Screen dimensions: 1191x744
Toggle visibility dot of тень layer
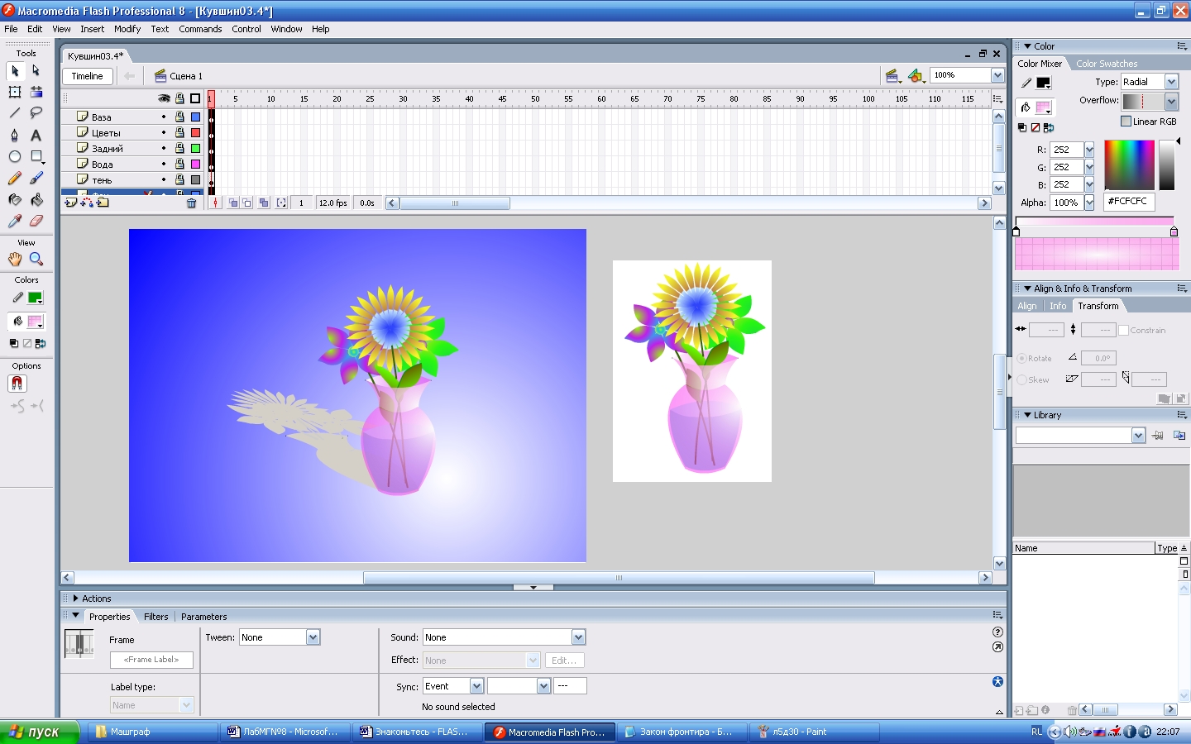click(164, 180)
